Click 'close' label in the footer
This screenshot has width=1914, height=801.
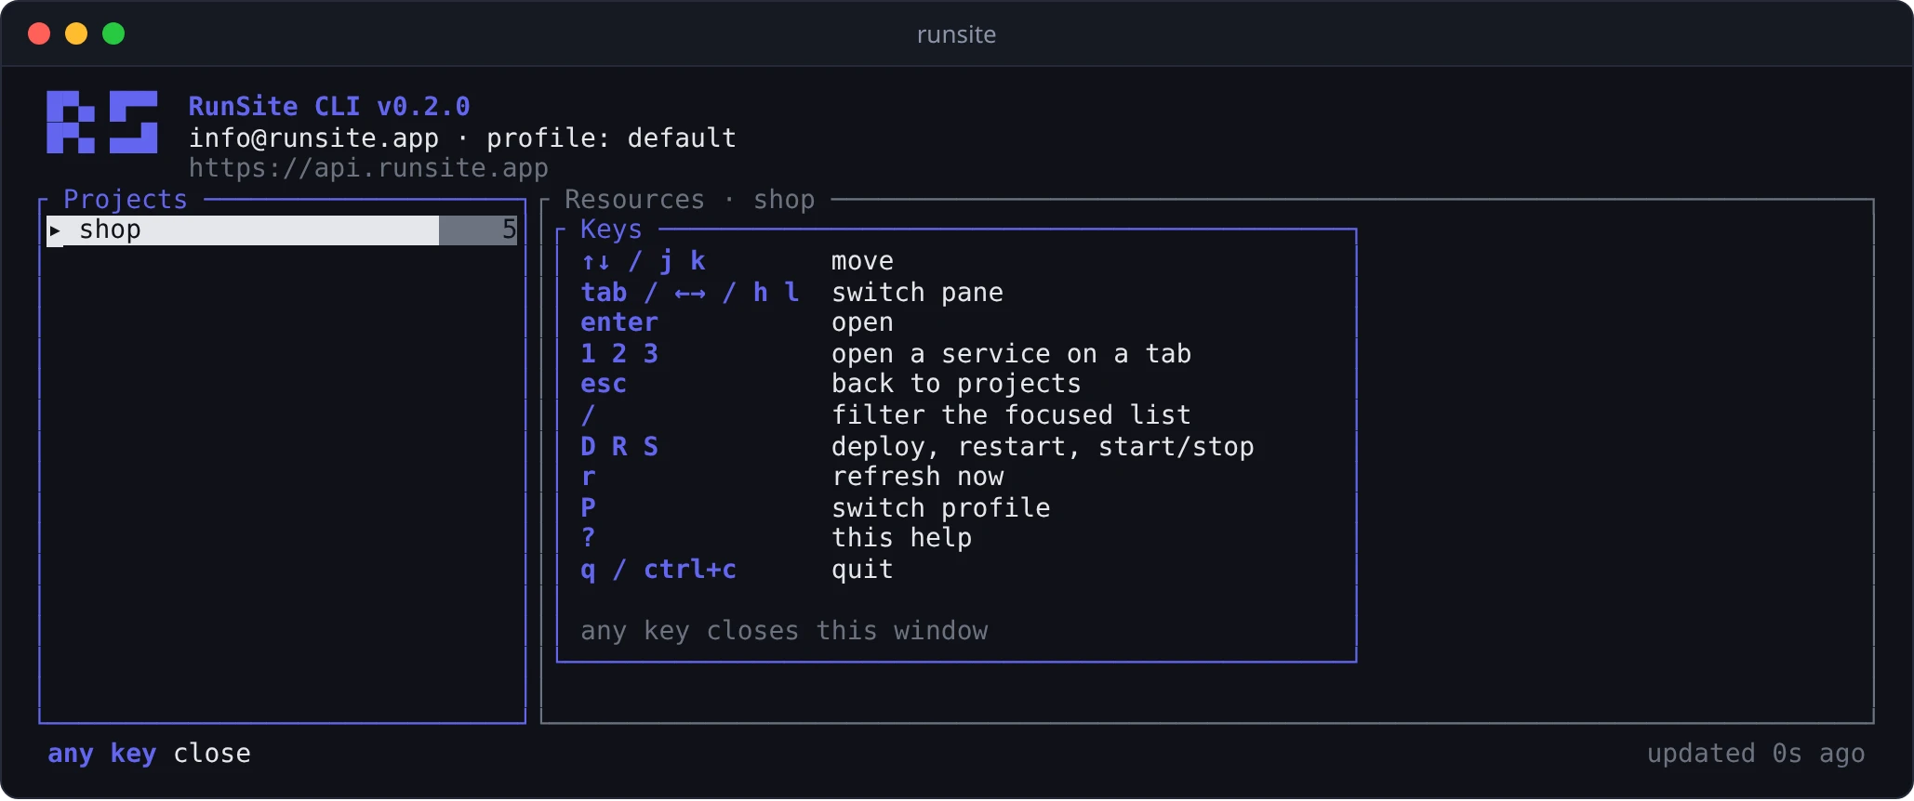212,754
